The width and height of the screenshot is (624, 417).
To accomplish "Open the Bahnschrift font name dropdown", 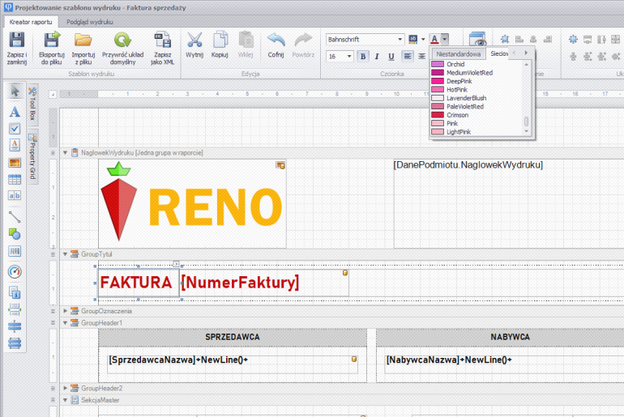I will pos(400,40).
